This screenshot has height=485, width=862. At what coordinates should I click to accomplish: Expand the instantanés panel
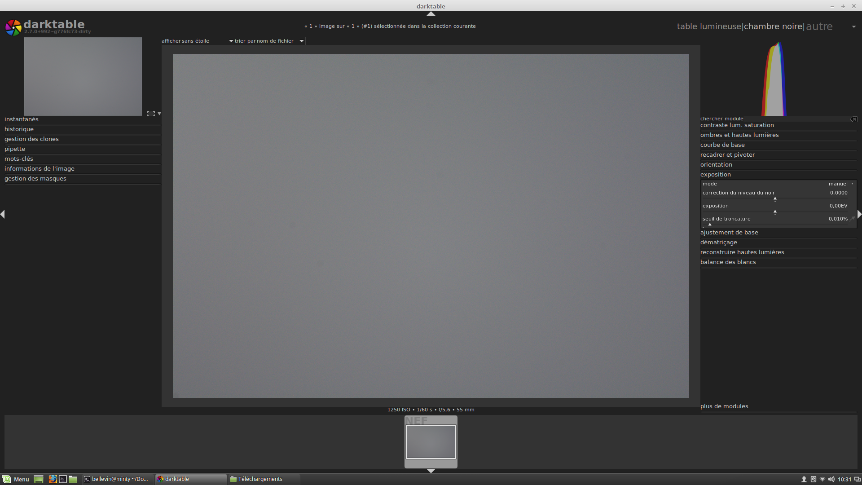[82, 119]
